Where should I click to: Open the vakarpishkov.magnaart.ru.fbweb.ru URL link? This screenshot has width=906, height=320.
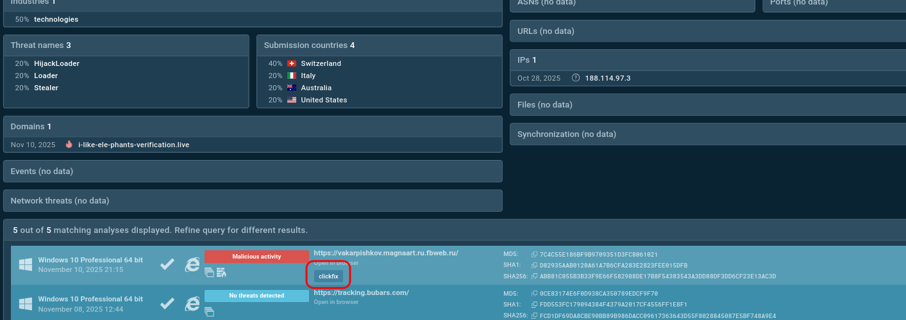point(386,253)
